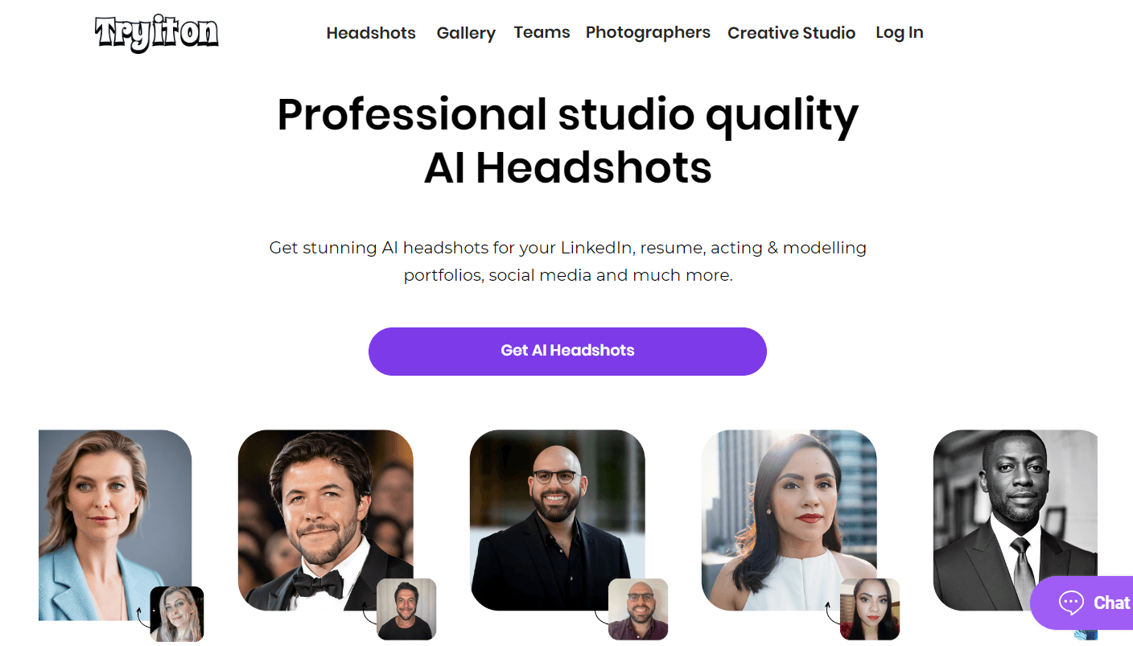Click the small original selfie of dark-haired woman

pos(870,609)
